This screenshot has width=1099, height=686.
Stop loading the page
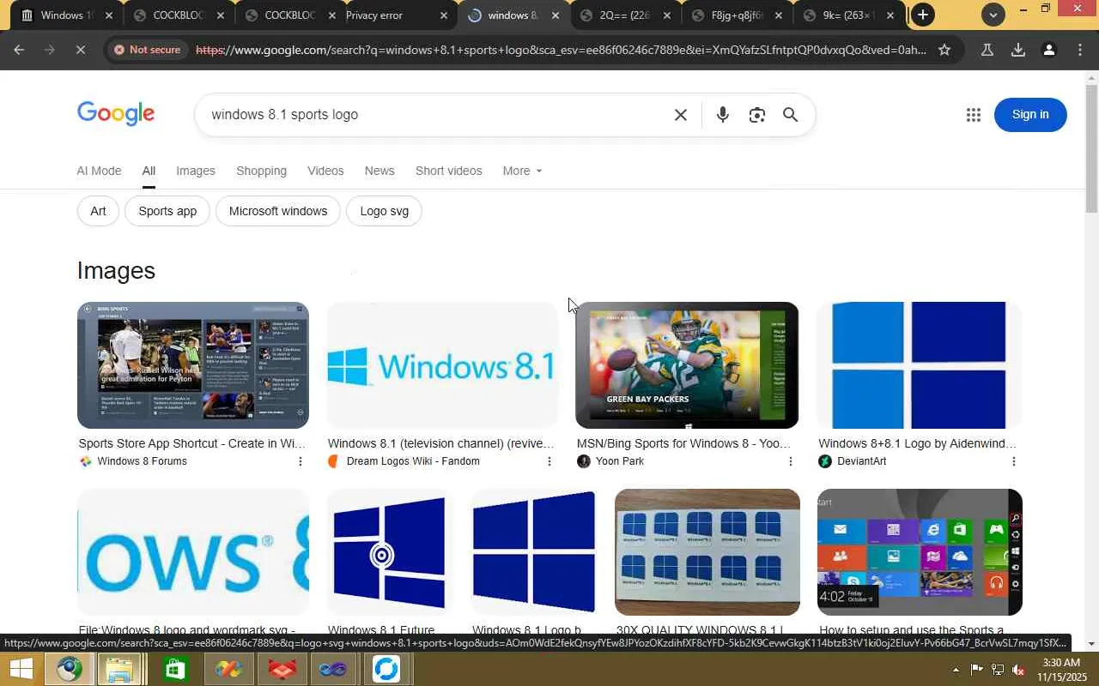point(79,50)
